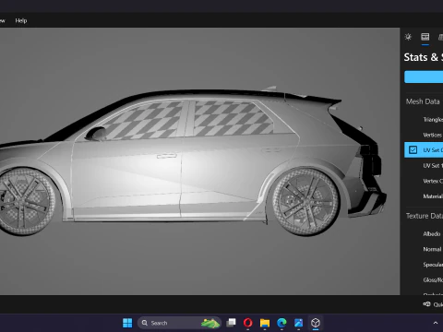Enable the UV Set 1 view

point(424,165)
